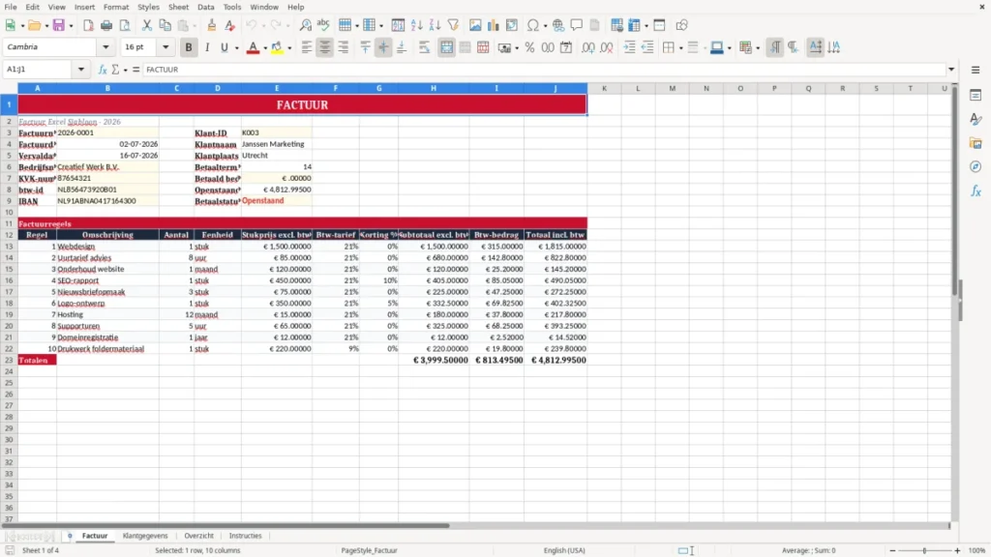Expand font color dropdown arrow
The width and height of the screenshot is (991, 557).
click(265, 48)
